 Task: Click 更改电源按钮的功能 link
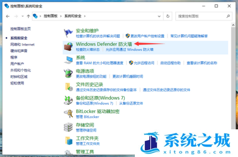click(x=91, y=76)
